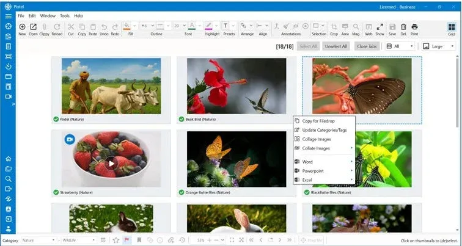Toggle the green check on Pixtel (Nature)

pos(56,119)
